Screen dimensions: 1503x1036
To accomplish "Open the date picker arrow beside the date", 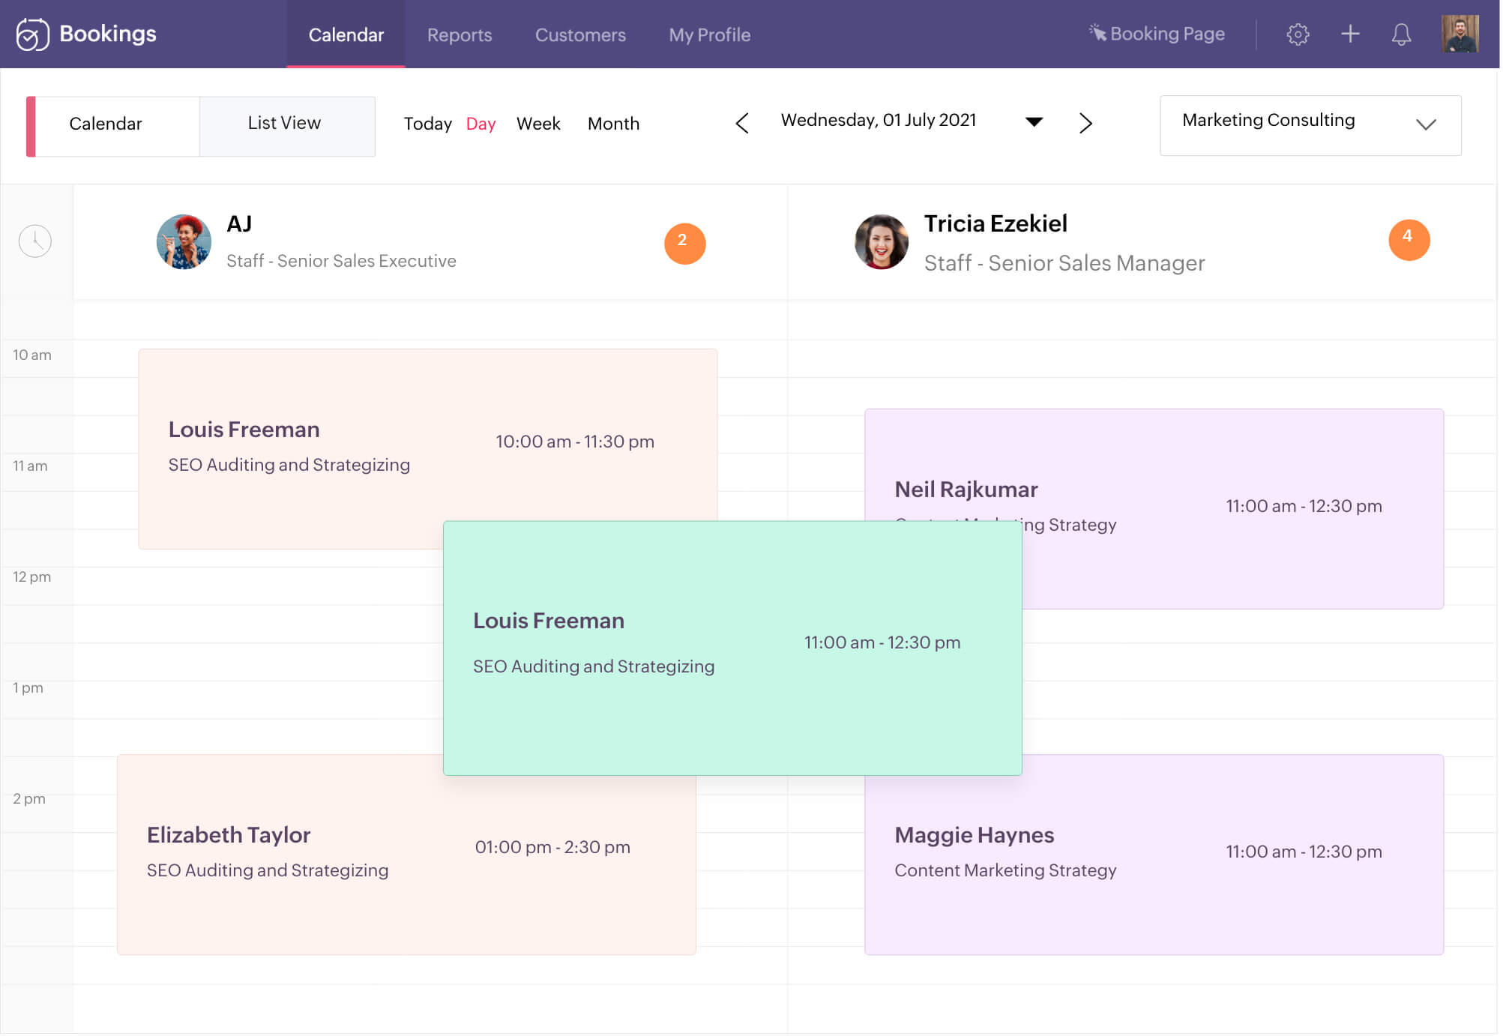I will point(1034,121).
